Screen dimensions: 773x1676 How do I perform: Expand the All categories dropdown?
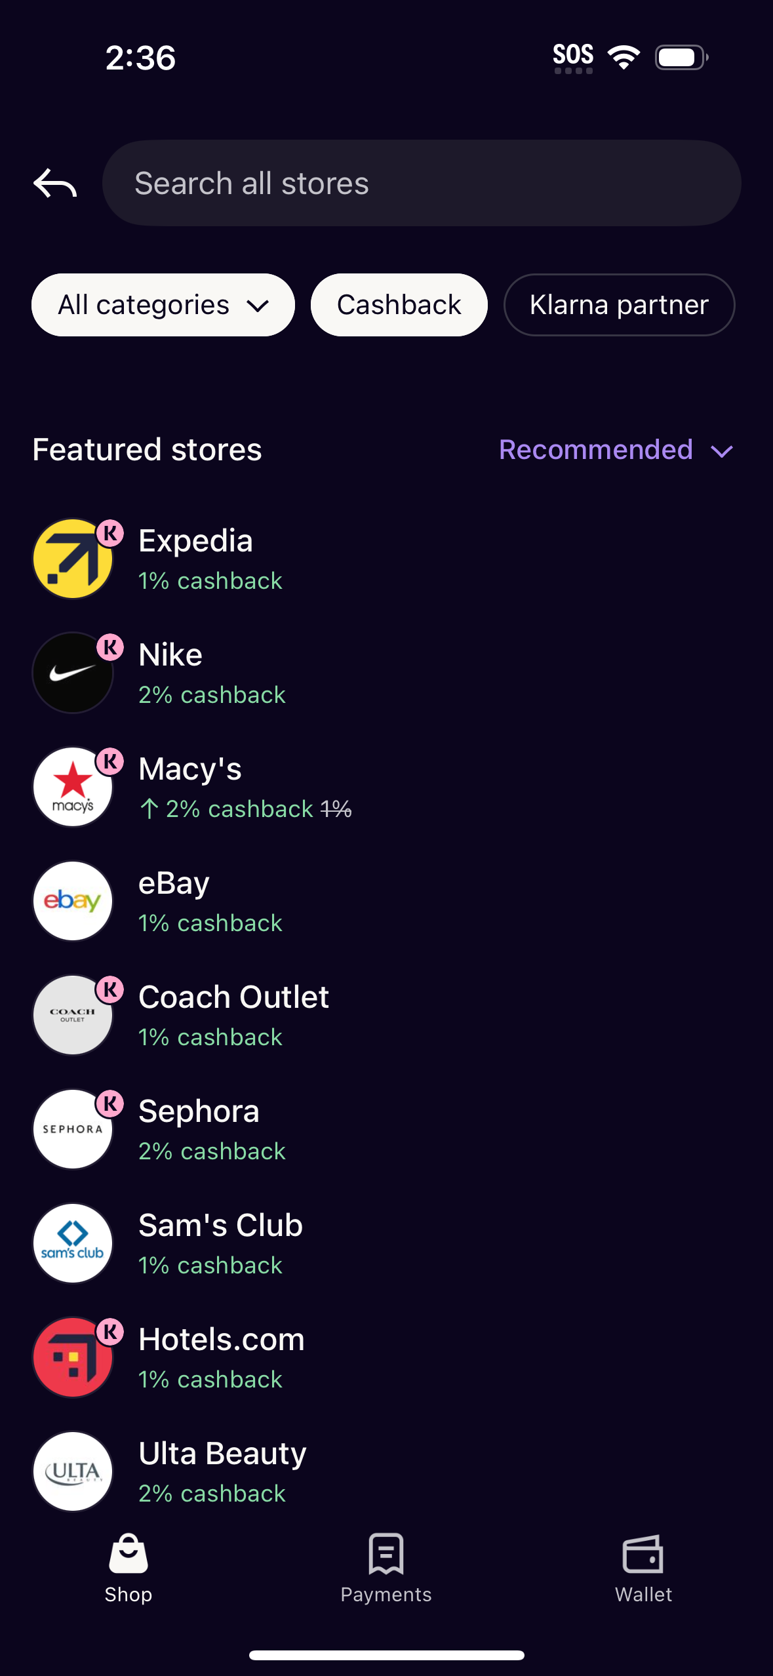[x=163, y=305]
